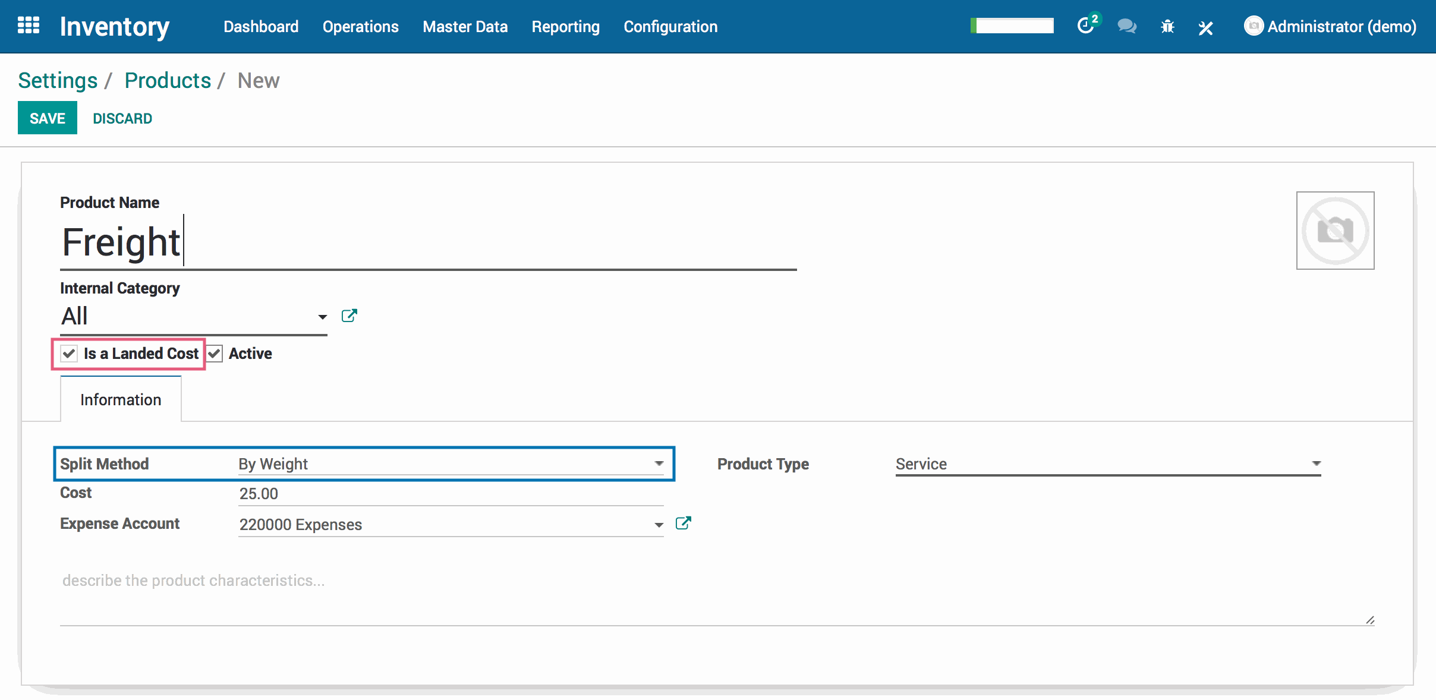Open the Master Data menu
Viewport: 1436px width, 700px height.
tap(465, 27)
